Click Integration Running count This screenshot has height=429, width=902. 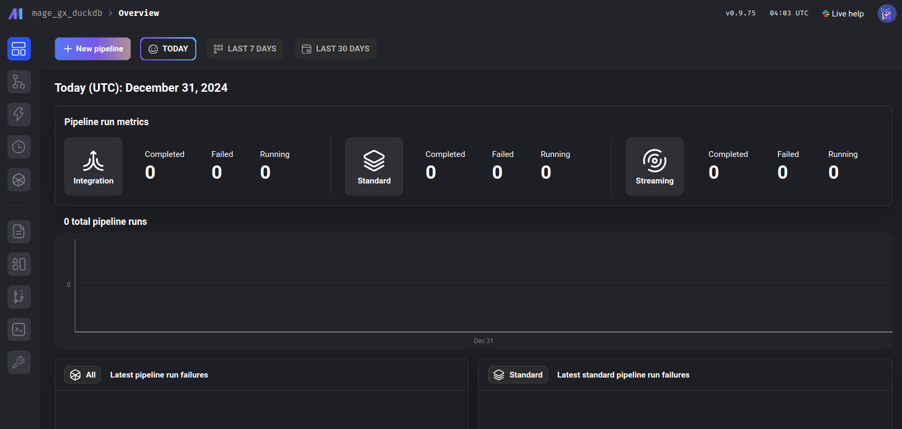(x=265, y=172)
